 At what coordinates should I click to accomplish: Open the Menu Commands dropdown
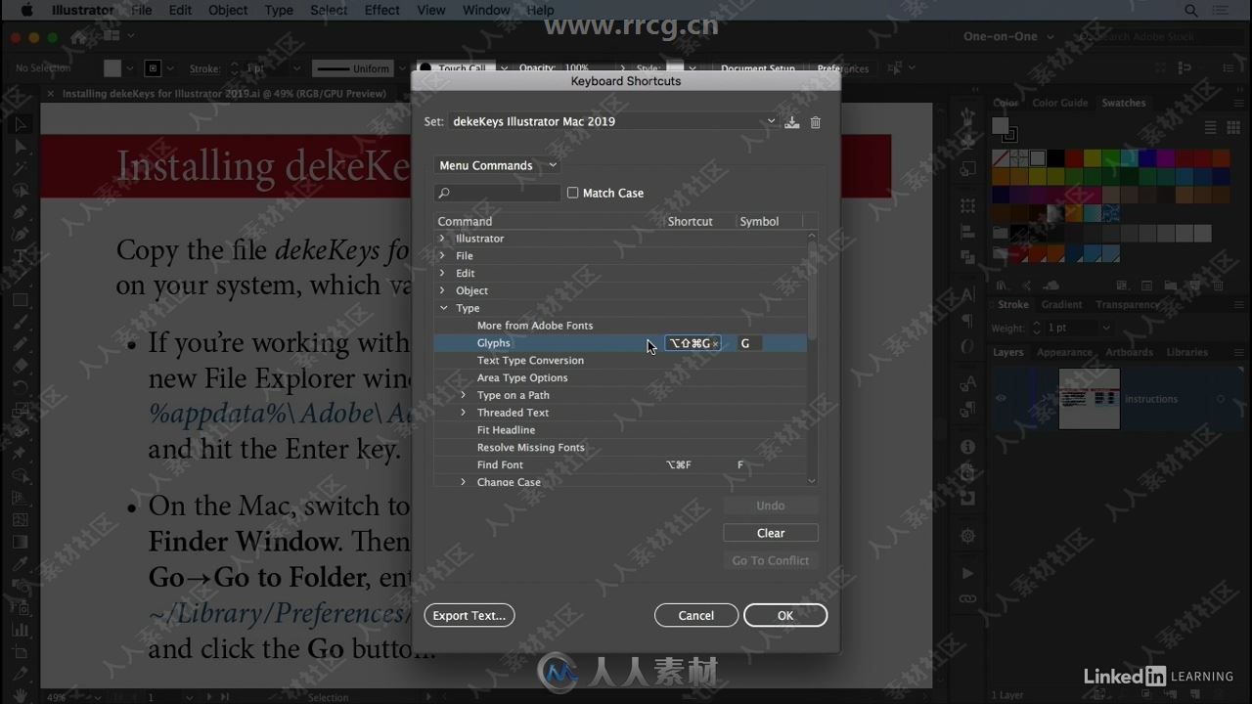(498, 165)
